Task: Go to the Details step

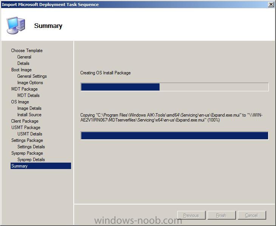Action: click(x=23, y=63)
